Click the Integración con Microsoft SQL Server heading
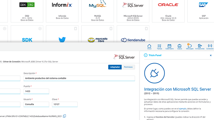This screenshot has width=214, height=120. coord(178,89)
